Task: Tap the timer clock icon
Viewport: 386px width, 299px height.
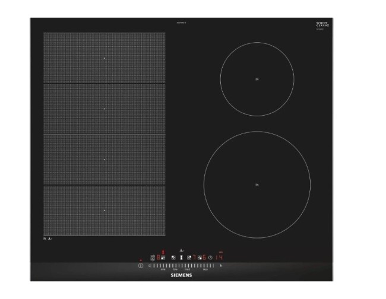Action: coord(211,257)
